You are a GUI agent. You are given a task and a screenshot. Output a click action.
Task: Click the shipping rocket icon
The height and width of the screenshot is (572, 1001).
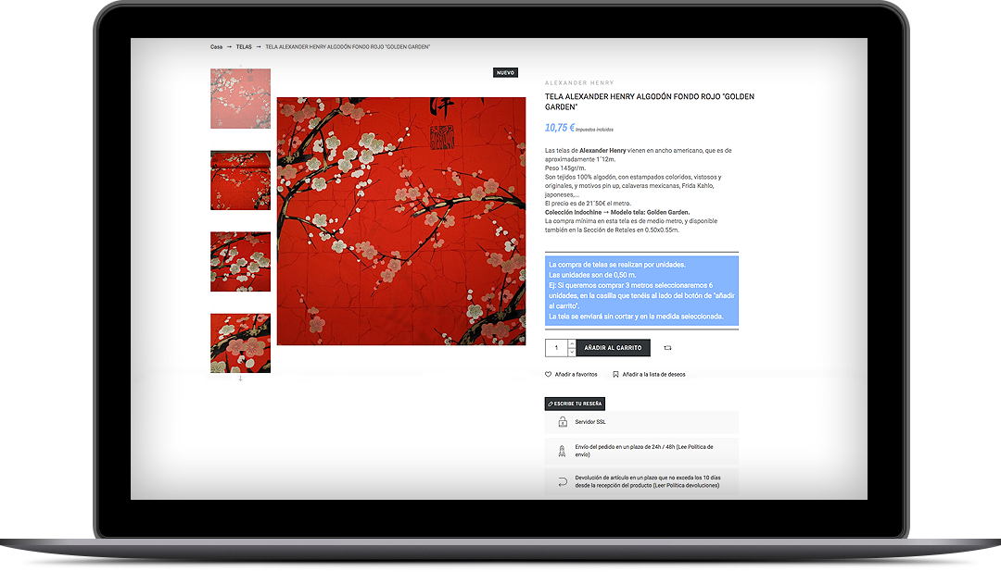(x=563, y=452)
